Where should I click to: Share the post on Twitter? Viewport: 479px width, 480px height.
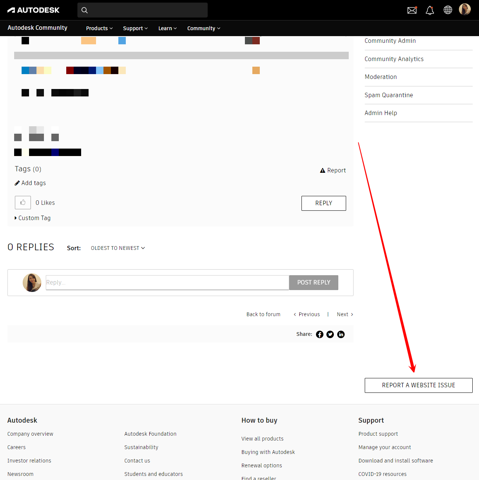click(330, 334)
